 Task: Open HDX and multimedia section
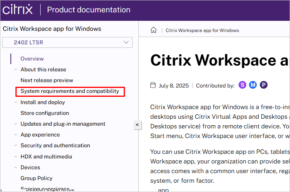click(46, 157)
